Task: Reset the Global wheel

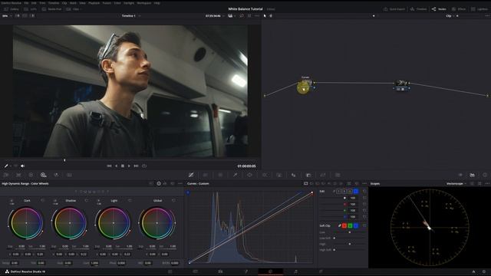Action: pos(173,200)
